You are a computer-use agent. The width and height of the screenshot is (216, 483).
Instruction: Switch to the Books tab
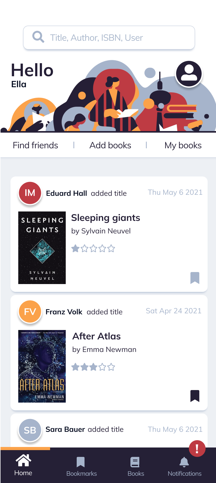[136, 466]
